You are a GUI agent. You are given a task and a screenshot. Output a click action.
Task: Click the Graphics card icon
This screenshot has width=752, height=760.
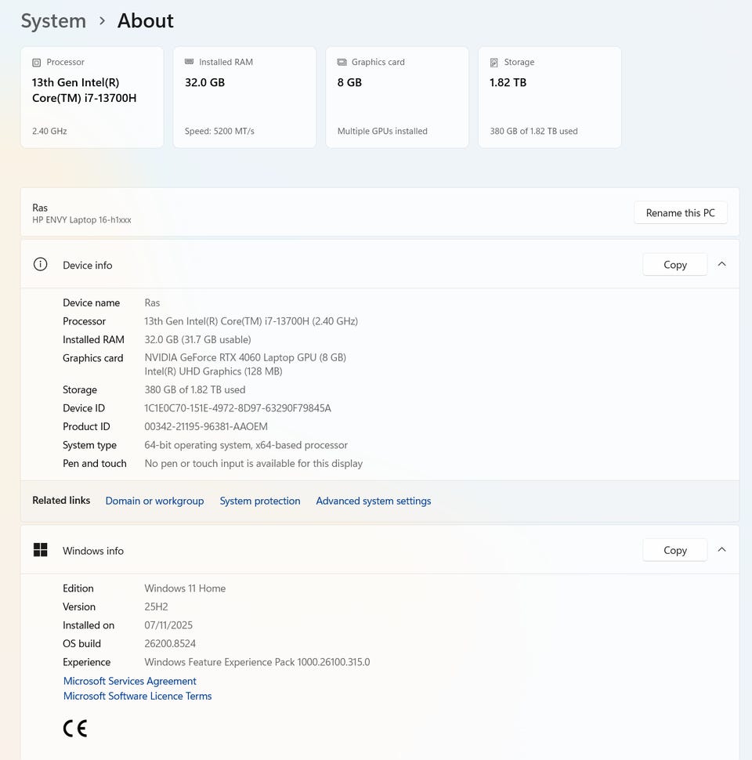point(342,62)
